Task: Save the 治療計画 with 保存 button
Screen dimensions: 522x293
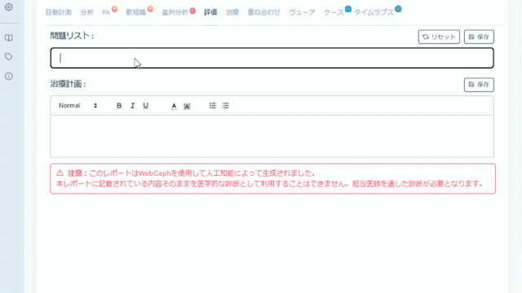Action: (x=479, y=85)
